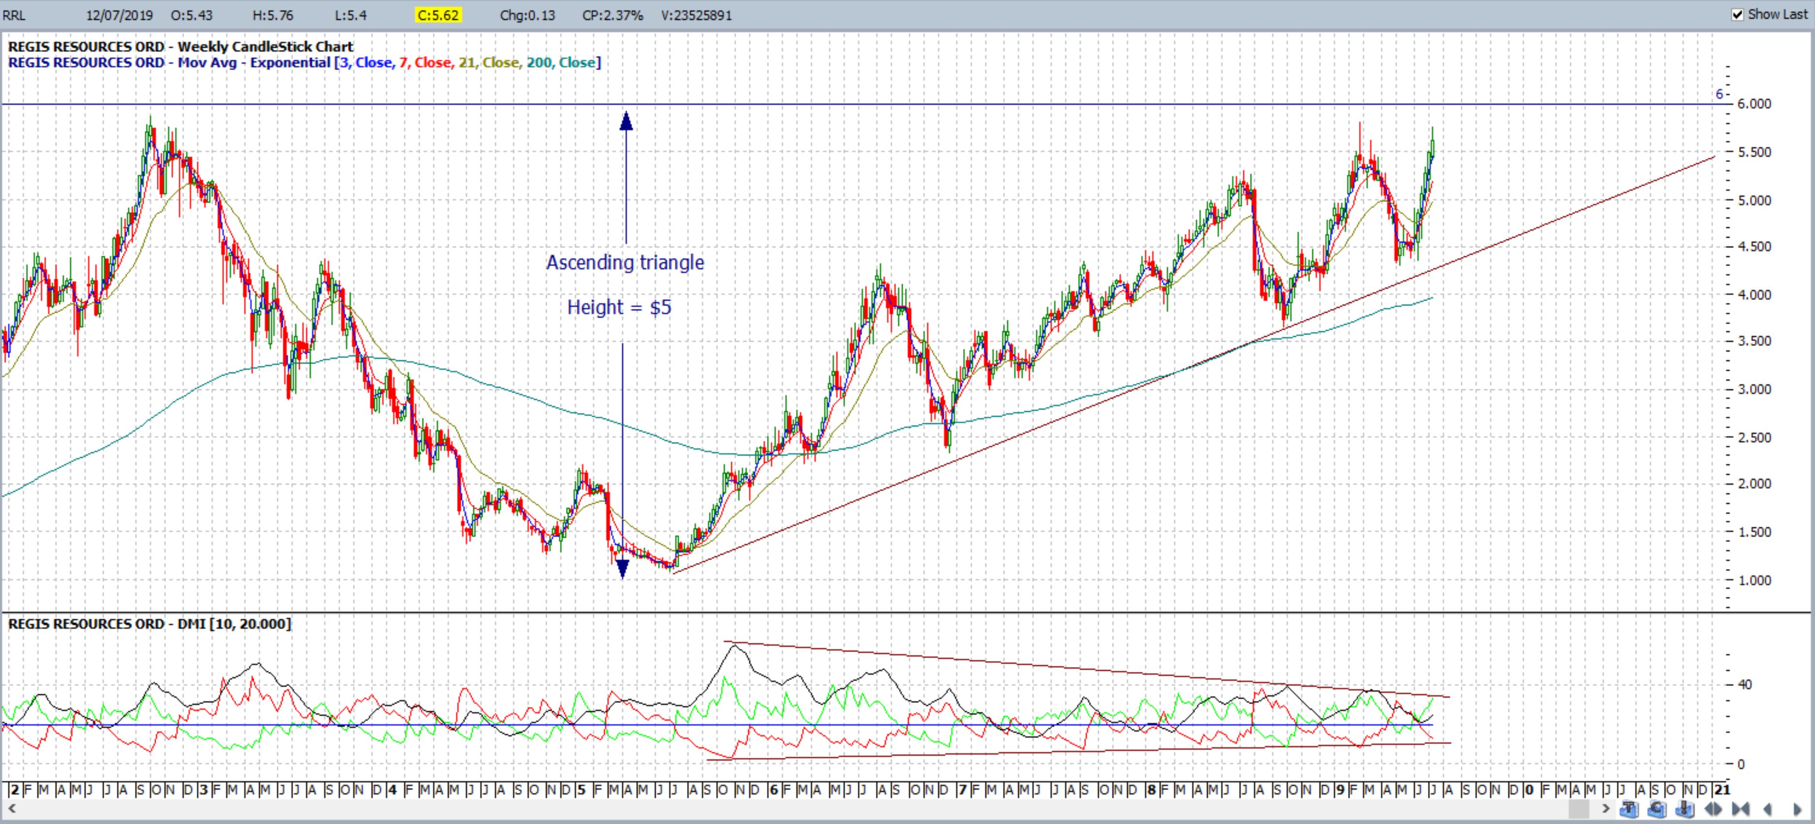Screen dimensions: 1815x824
Task: Click the year 5 marker on time axis
Action: (x=581, y=790)
